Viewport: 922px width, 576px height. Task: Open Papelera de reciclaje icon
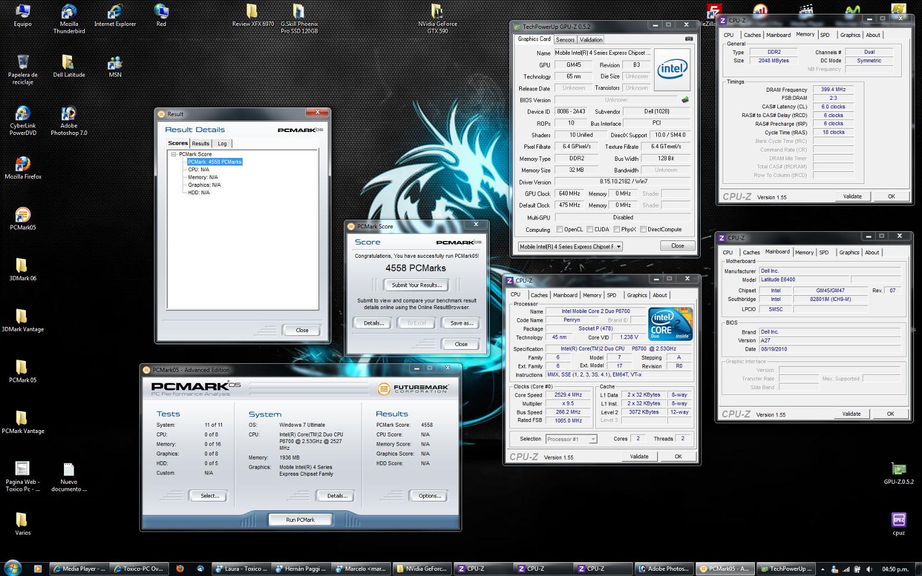23,69
